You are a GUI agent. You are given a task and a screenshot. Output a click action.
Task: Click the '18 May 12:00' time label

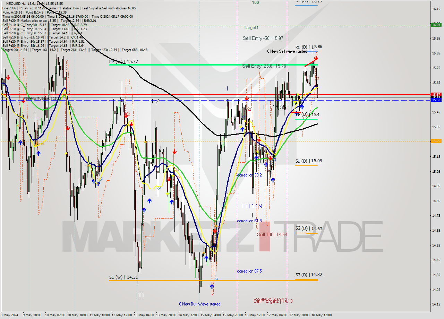tap(321, 315)
